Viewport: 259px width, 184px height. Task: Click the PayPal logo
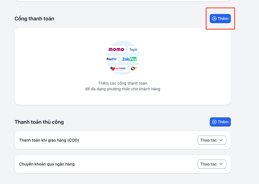point(112,59)
